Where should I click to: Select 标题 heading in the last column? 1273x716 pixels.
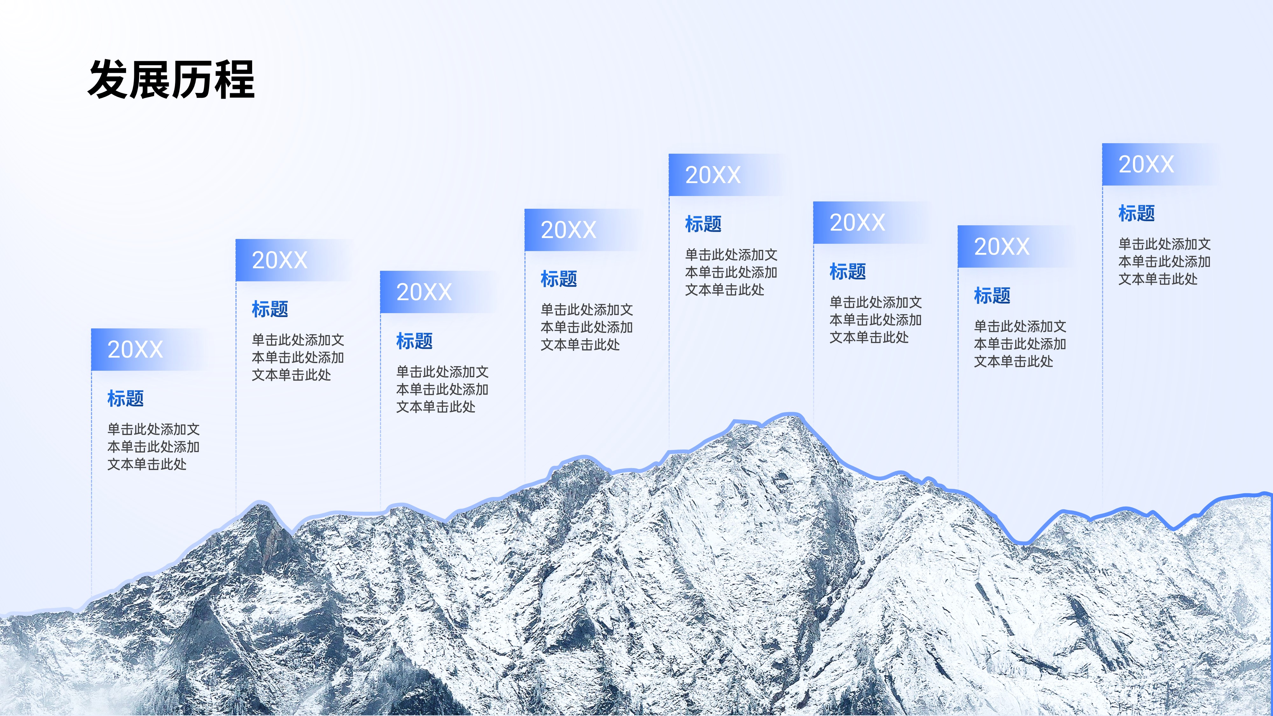click(1136, 213)
